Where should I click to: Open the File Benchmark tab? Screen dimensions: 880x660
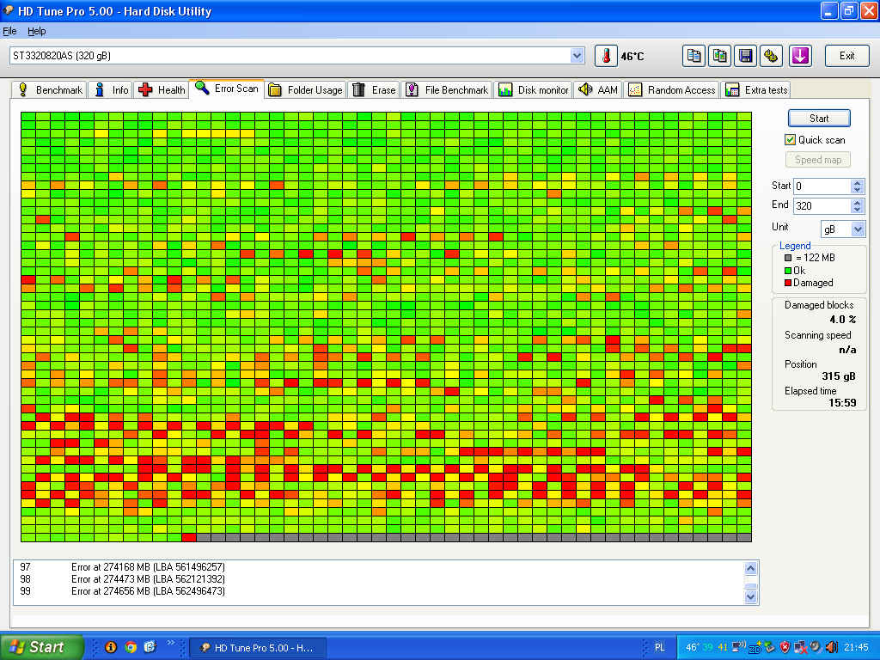point(447,89)
